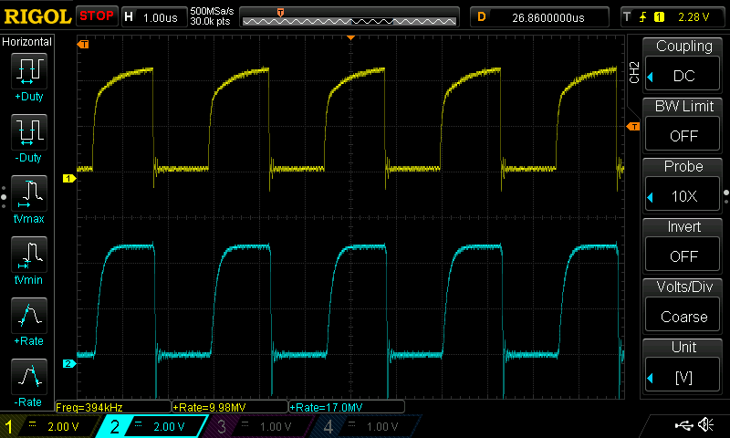Click the orange trigger level marker at right

point(633,127)
